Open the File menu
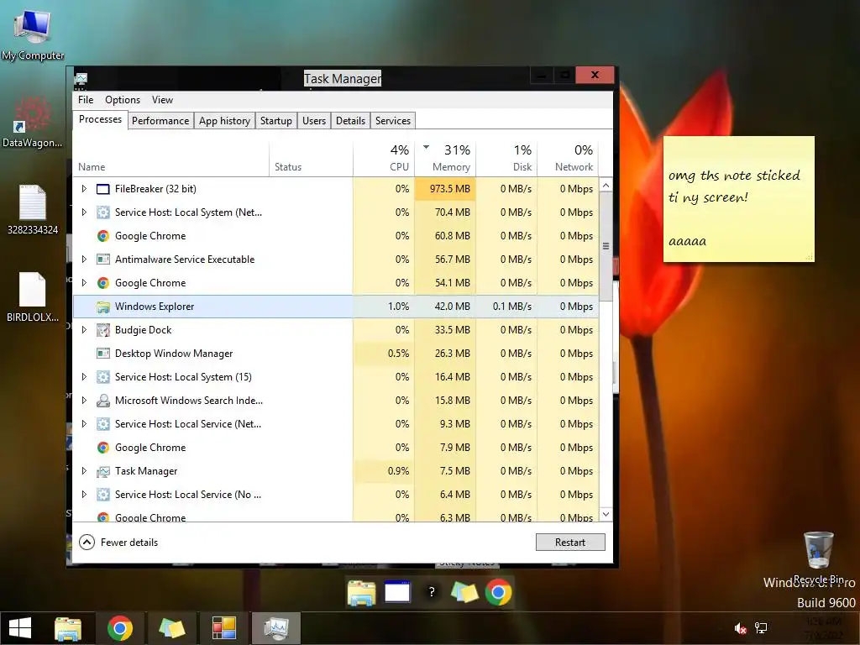860x645 pixels. pos(86,100)
